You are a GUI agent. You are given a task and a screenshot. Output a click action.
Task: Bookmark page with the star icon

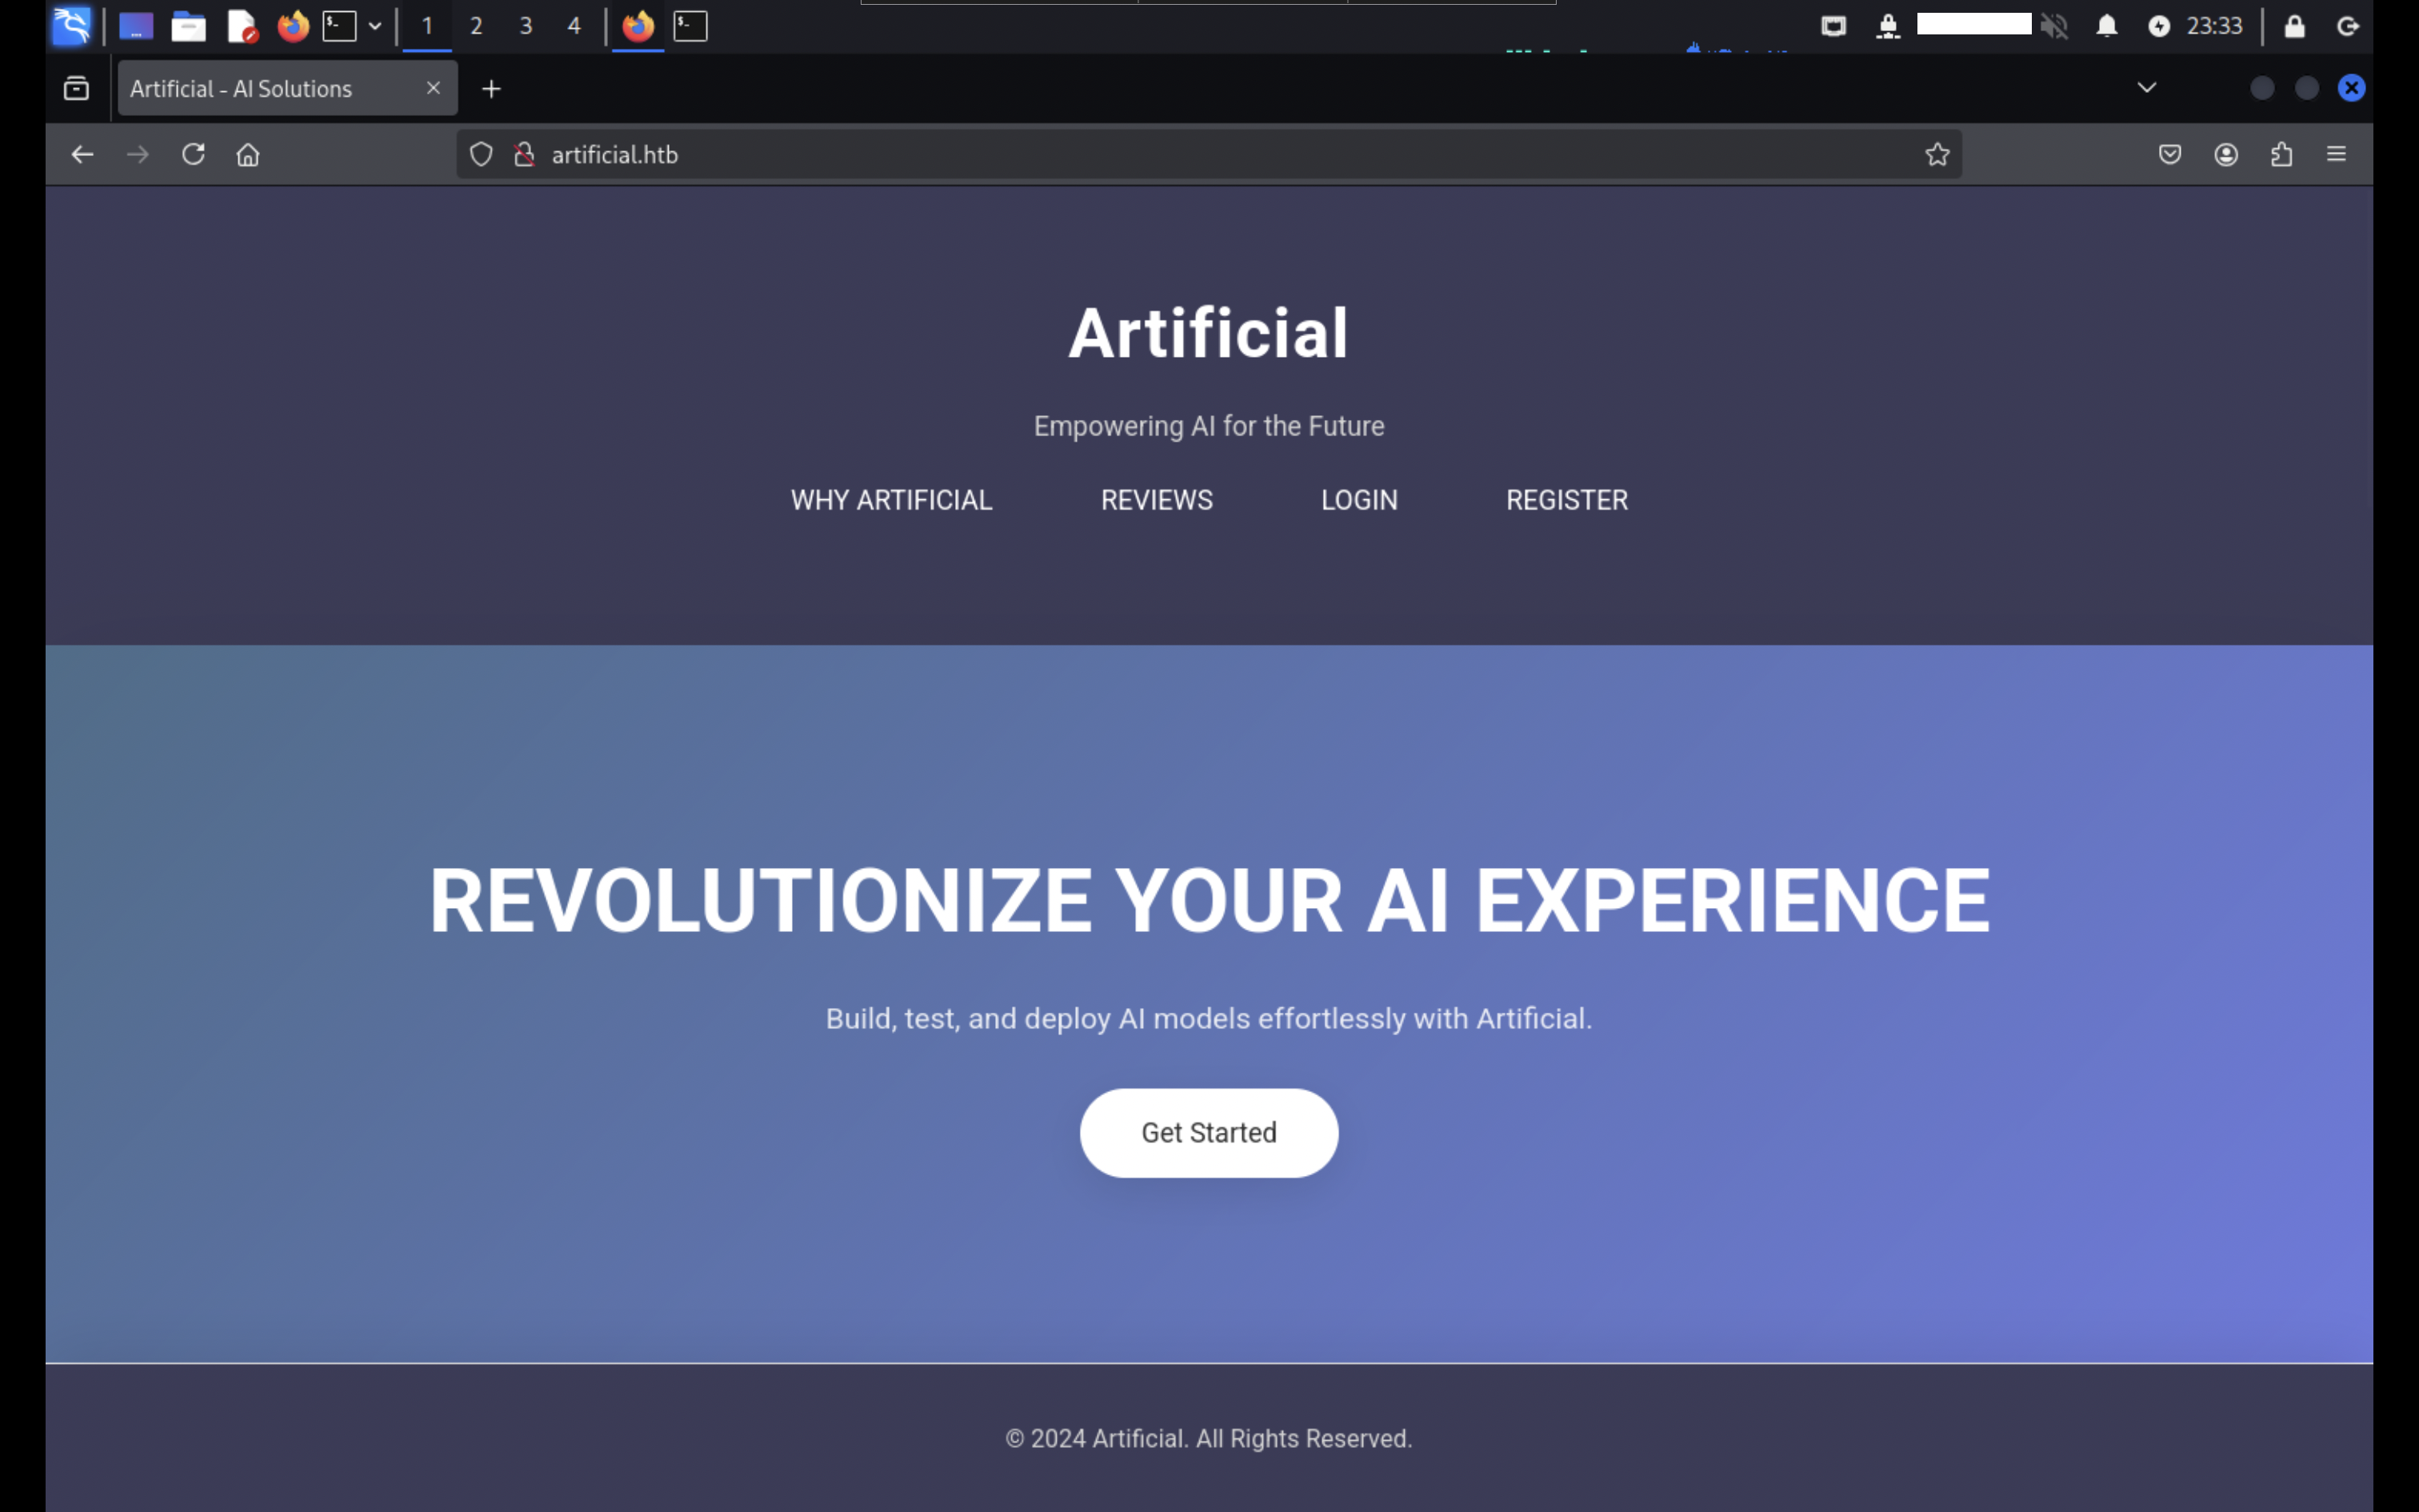click(x=1937, y=154)
